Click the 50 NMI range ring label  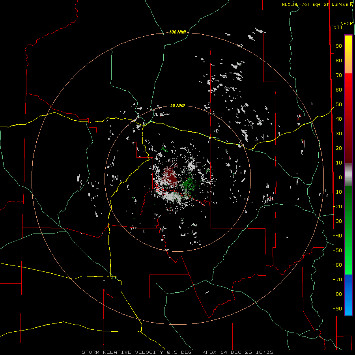tap(177, 105)
